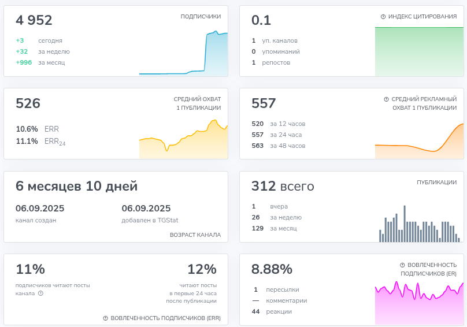Select the 4 952 subscribers count
The width and height of the screenshot is (467, 327).
[x=34, y=20]
